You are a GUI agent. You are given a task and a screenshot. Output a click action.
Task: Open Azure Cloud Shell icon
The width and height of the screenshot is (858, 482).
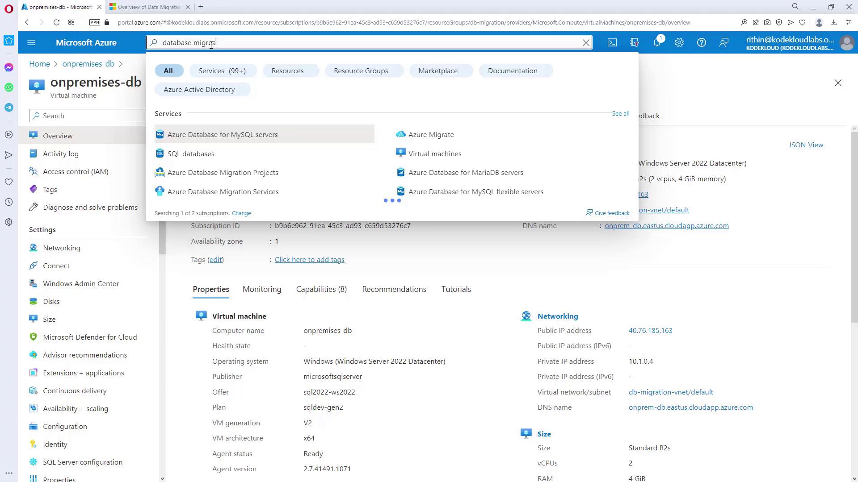(612, 42)
